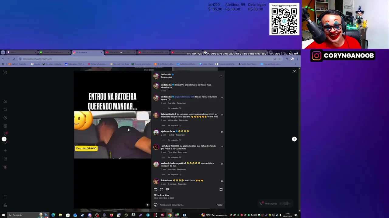Open 388 curtidas on tatybaptistella's comment
Viewport: 389px width, 218px height.
pos(172,120)
